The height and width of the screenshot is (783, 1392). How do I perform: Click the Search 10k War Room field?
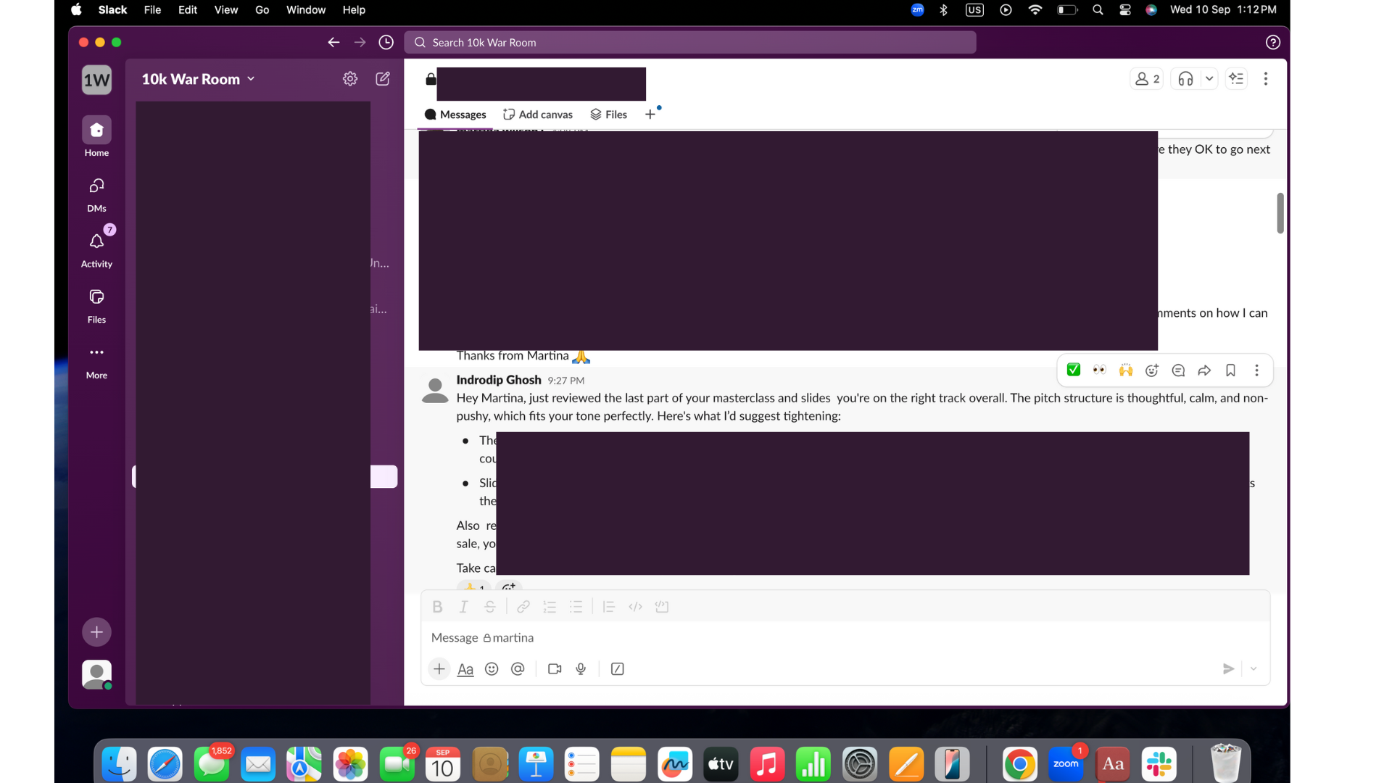pyautogui.click(x=689, y=43)
